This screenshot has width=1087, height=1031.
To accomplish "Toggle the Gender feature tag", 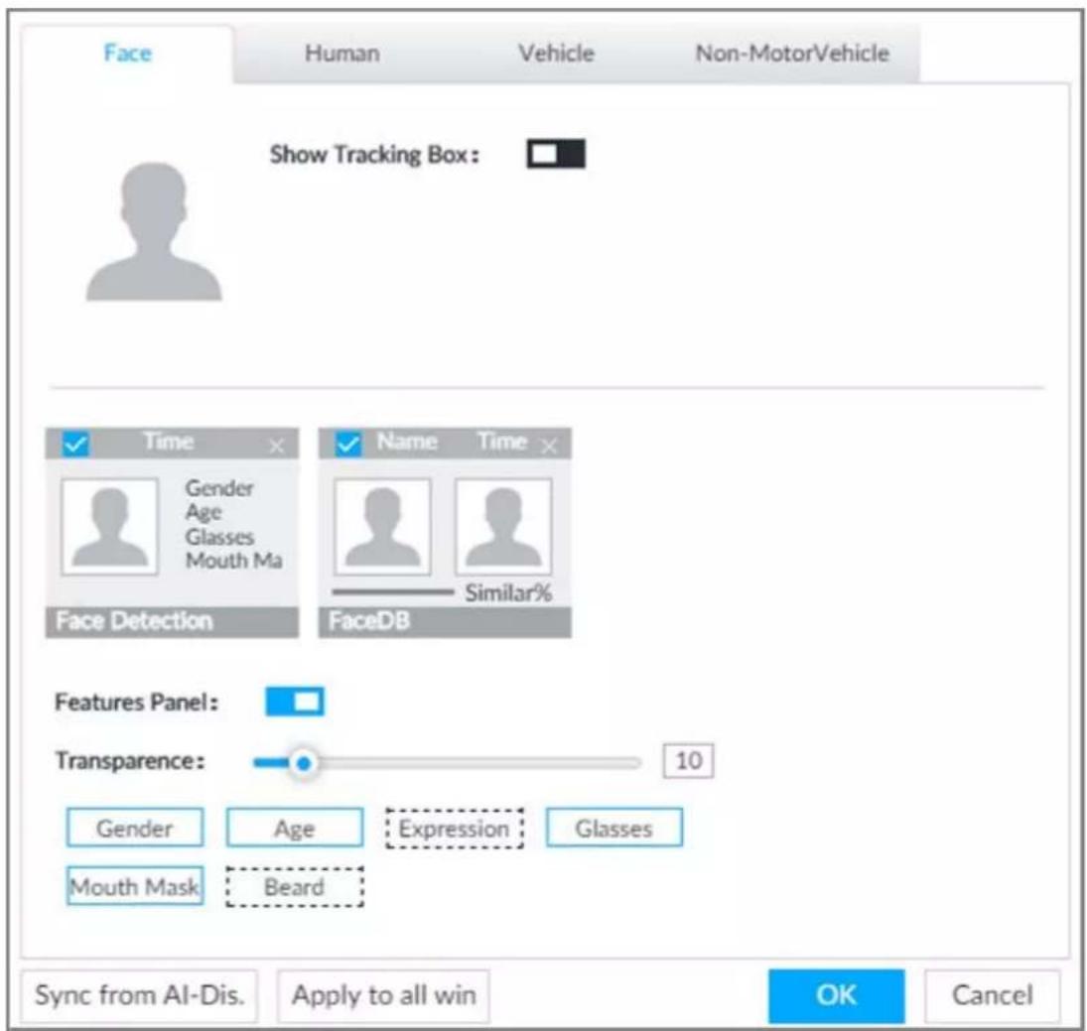I will (x=134, y=828).
